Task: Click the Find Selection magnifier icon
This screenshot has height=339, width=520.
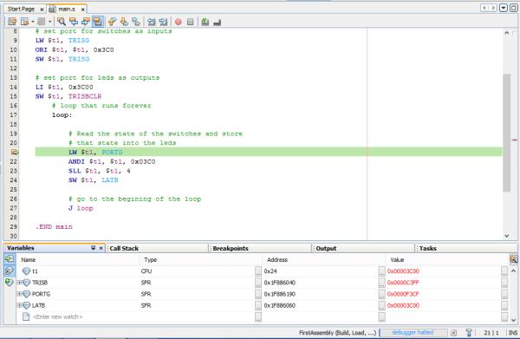Action: click(62, 22)
